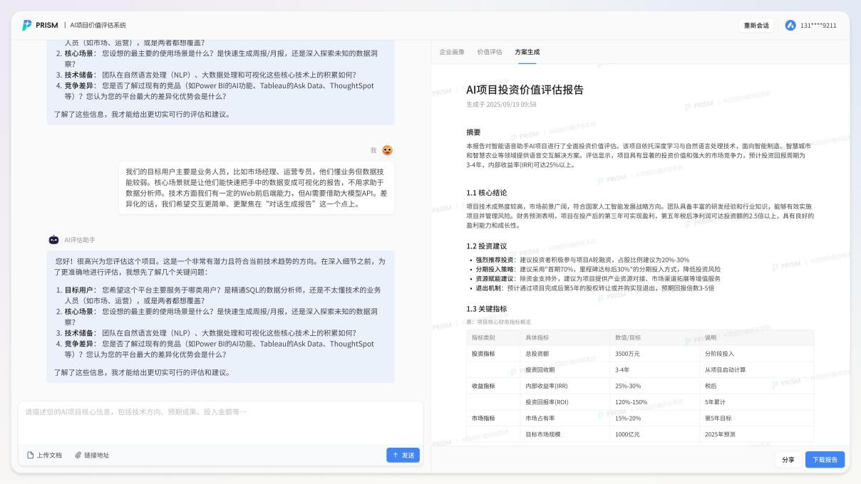Click the AI评估助手 robot avatar

click(53, 240)
